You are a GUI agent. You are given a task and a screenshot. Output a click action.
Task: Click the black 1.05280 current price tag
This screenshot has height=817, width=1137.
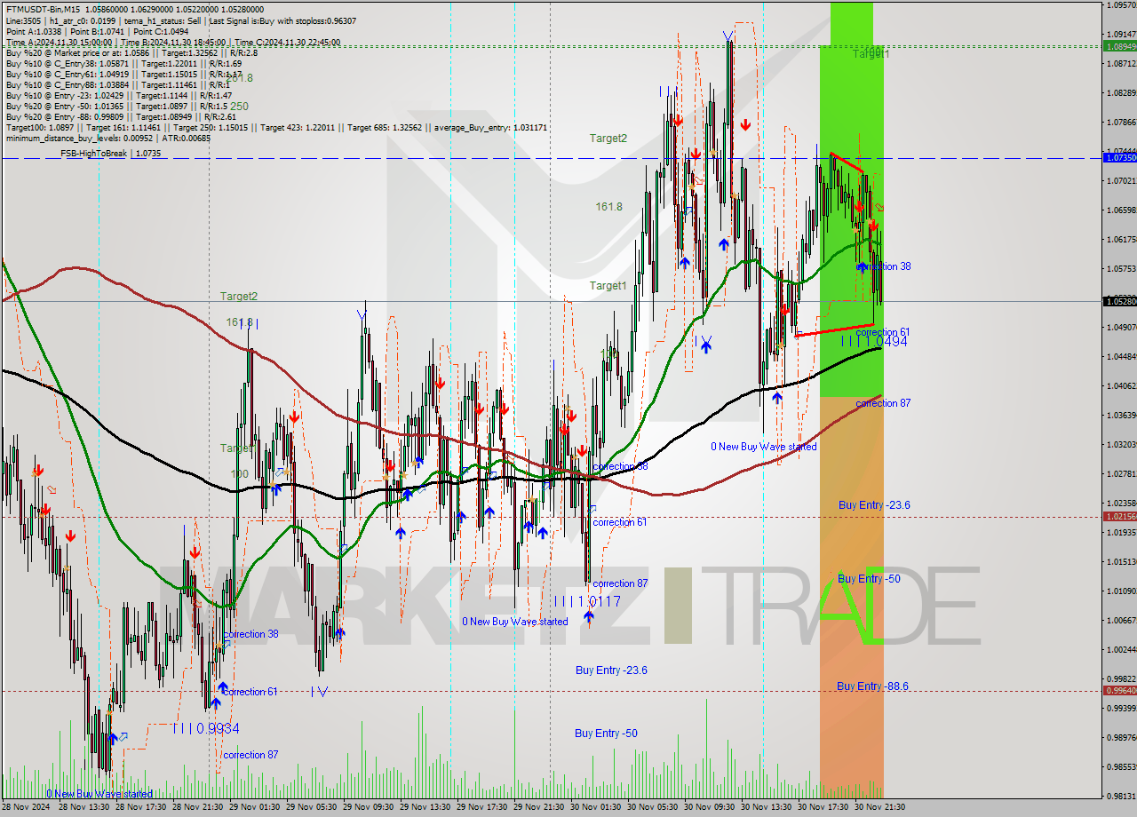pos(1119,301)
